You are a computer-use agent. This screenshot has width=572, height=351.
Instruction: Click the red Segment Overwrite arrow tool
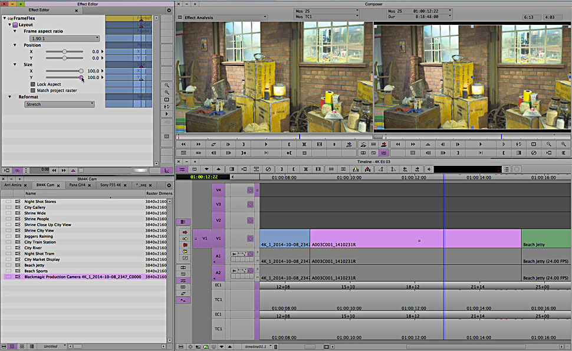[185, 232]
